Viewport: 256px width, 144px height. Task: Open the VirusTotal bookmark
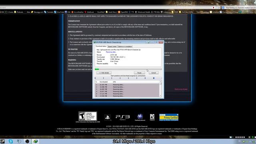coord(59,12)
